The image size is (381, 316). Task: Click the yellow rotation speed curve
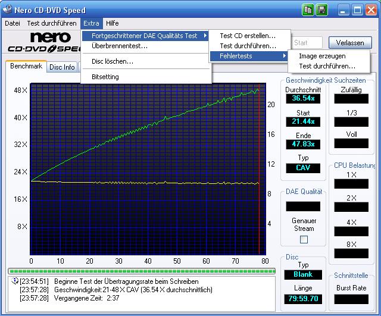(x=145, y=183)
